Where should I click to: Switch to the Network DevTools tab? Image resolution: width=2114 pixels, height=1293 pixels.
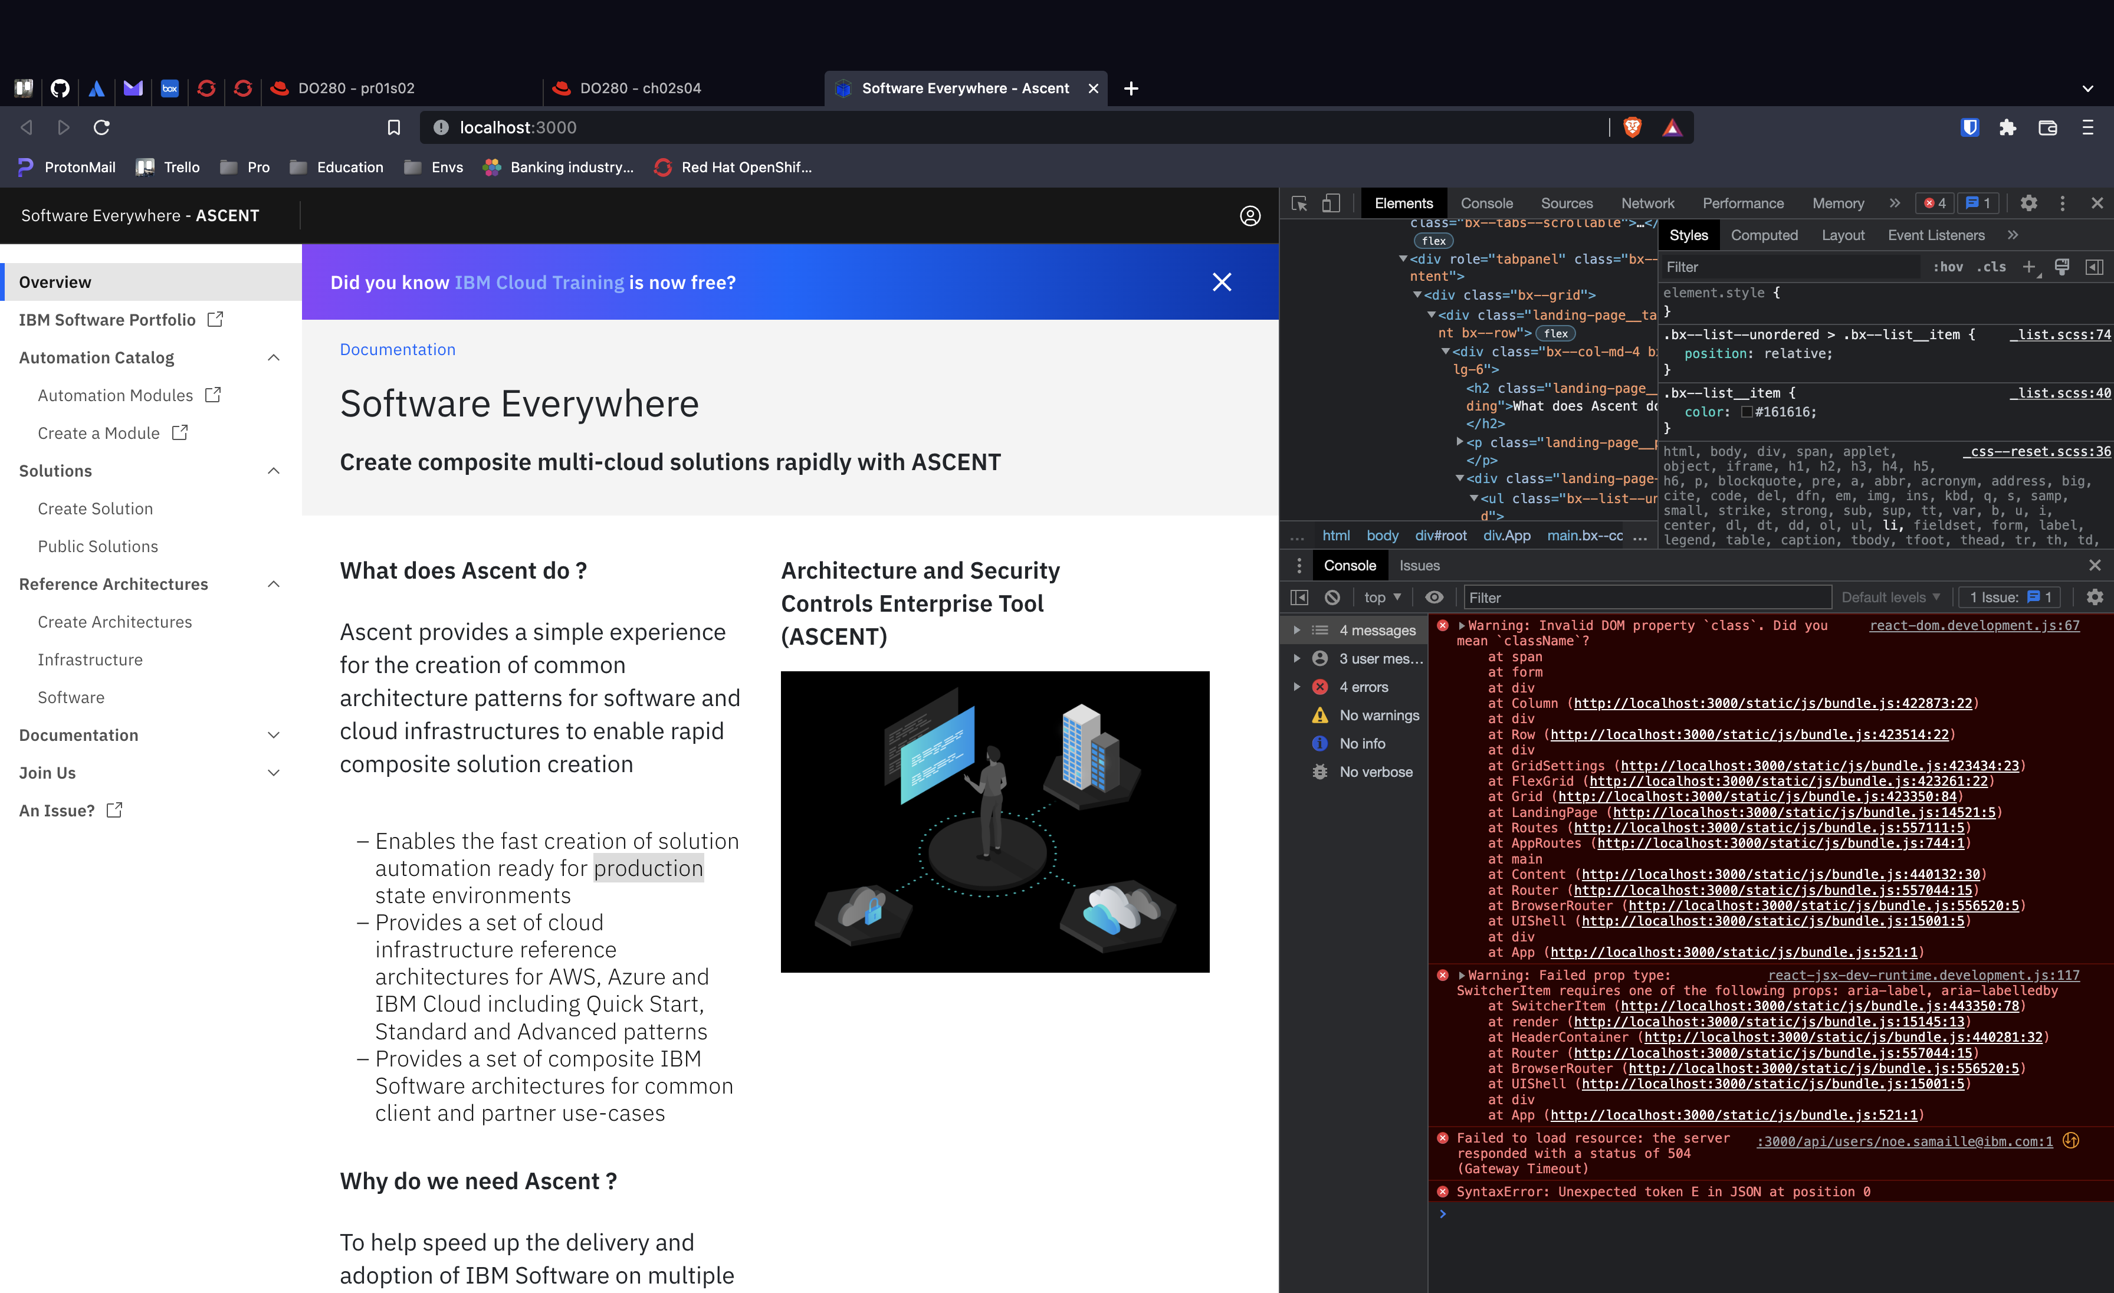1647,204
